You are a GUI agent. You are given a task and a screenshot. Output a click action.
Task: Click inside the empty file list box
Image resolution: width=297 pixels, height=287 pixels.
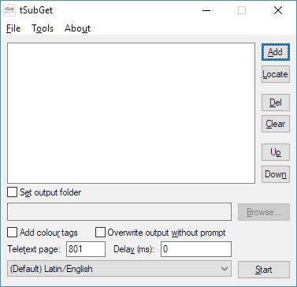pos(131,113)
